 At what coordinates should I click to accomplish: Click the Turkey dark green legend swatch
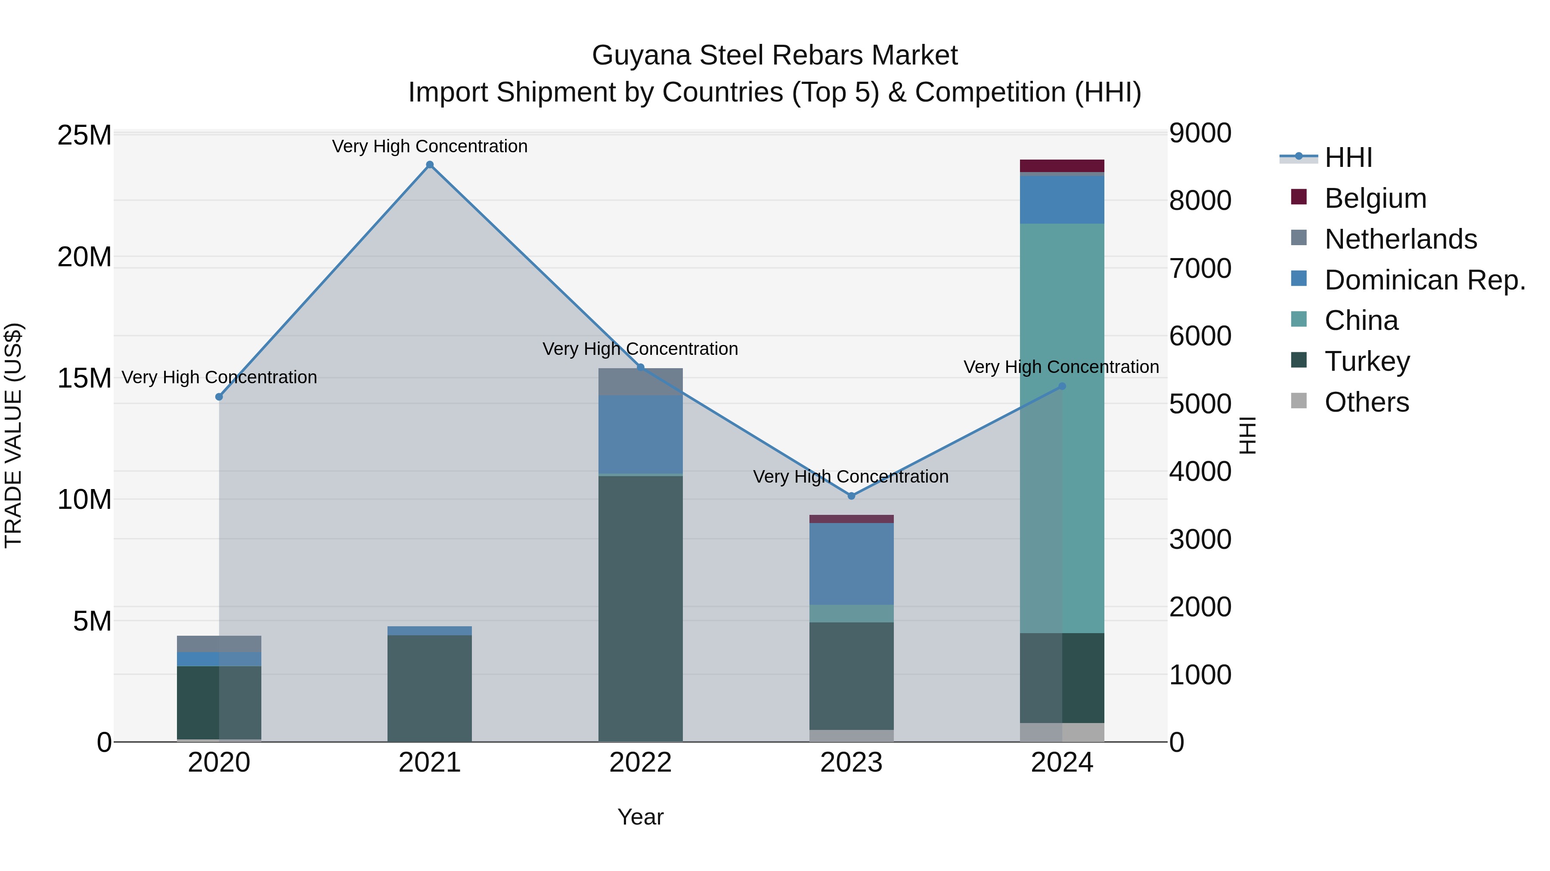[x=1299, y=360]
